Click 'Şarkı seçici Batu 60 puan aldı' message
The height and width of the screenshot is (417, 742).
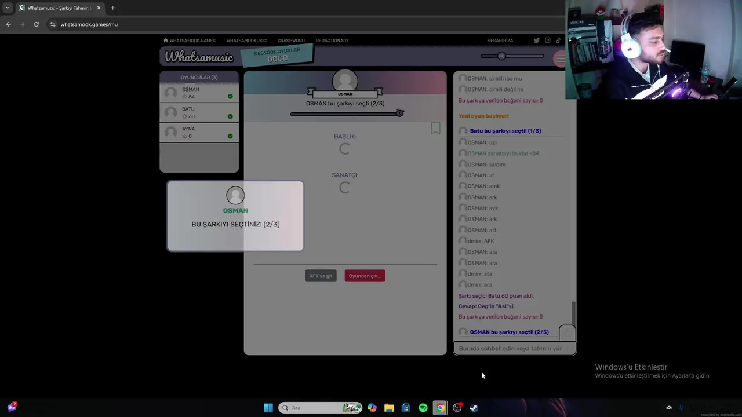coord(496,296)
